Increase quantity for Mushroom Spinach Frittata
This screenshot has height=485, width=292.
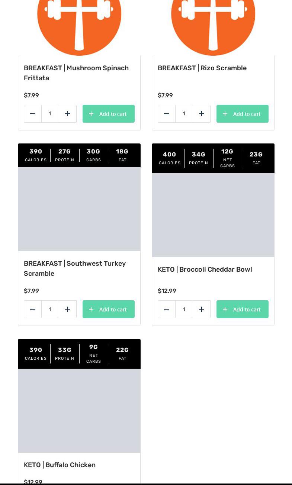click(x=68, y=114)
